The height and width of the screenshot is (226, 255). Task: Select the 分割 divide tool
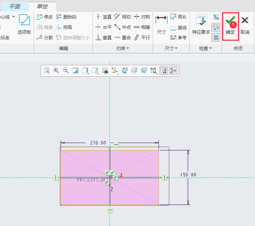45,38
